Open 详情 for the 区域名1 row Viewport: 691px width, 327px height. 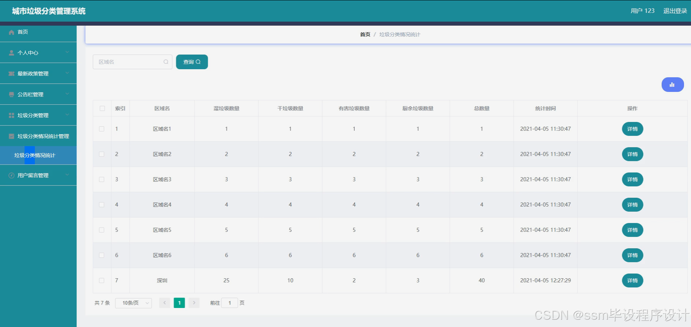(x=632, y=129)
